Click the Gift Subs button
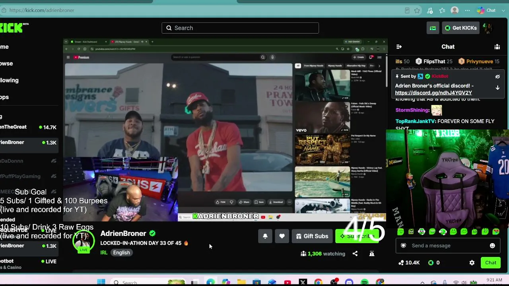 pos(312,236)
